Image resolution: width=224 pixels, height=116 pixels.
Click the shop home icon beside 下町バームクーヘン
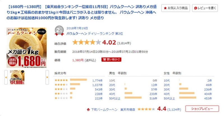(x=88, y=110)
